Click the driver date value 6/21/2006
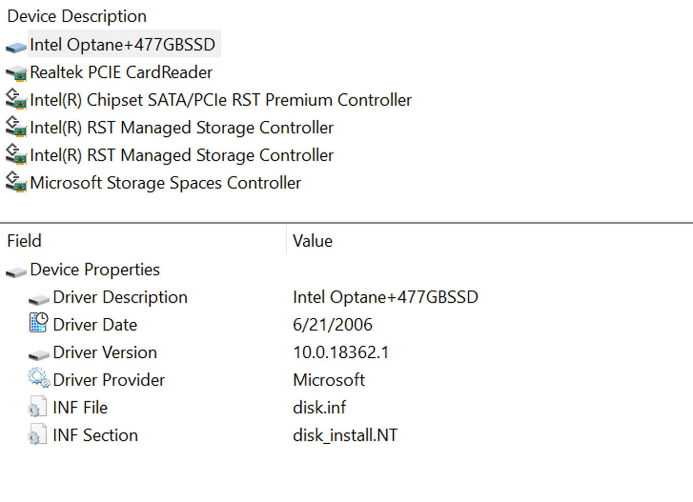 332,325
